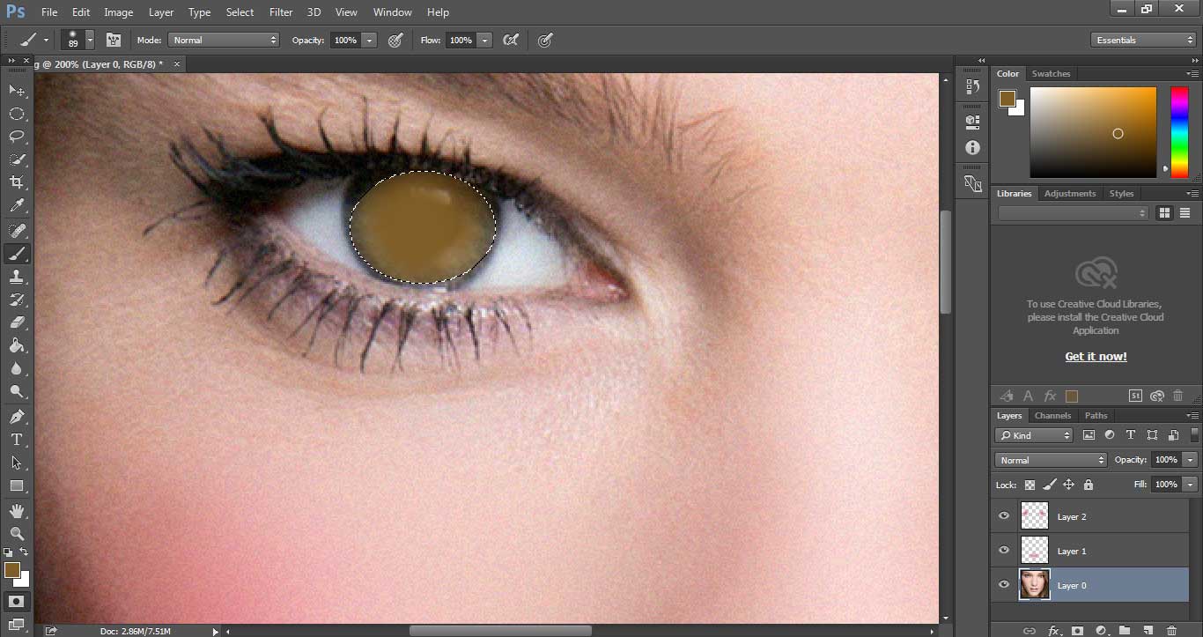This screenshot has width=1203, height=637.
Task: Select the Hand tool
Action: tap(17, 510)
